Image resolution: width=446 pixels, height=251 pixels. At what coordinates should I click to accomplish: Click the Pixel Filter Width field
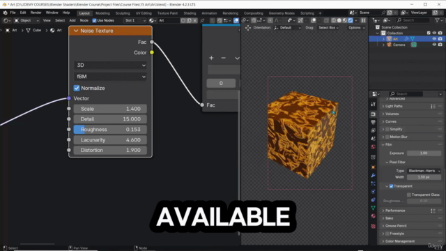[x=424, y=177]
